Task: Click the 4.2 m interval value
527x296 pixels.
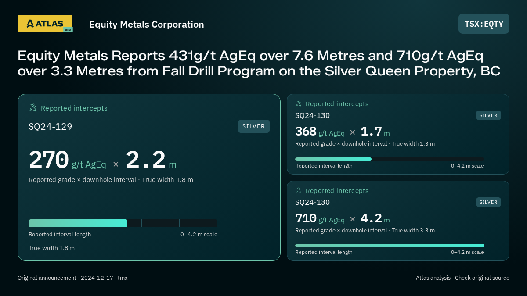Action: tap(375, 218)
